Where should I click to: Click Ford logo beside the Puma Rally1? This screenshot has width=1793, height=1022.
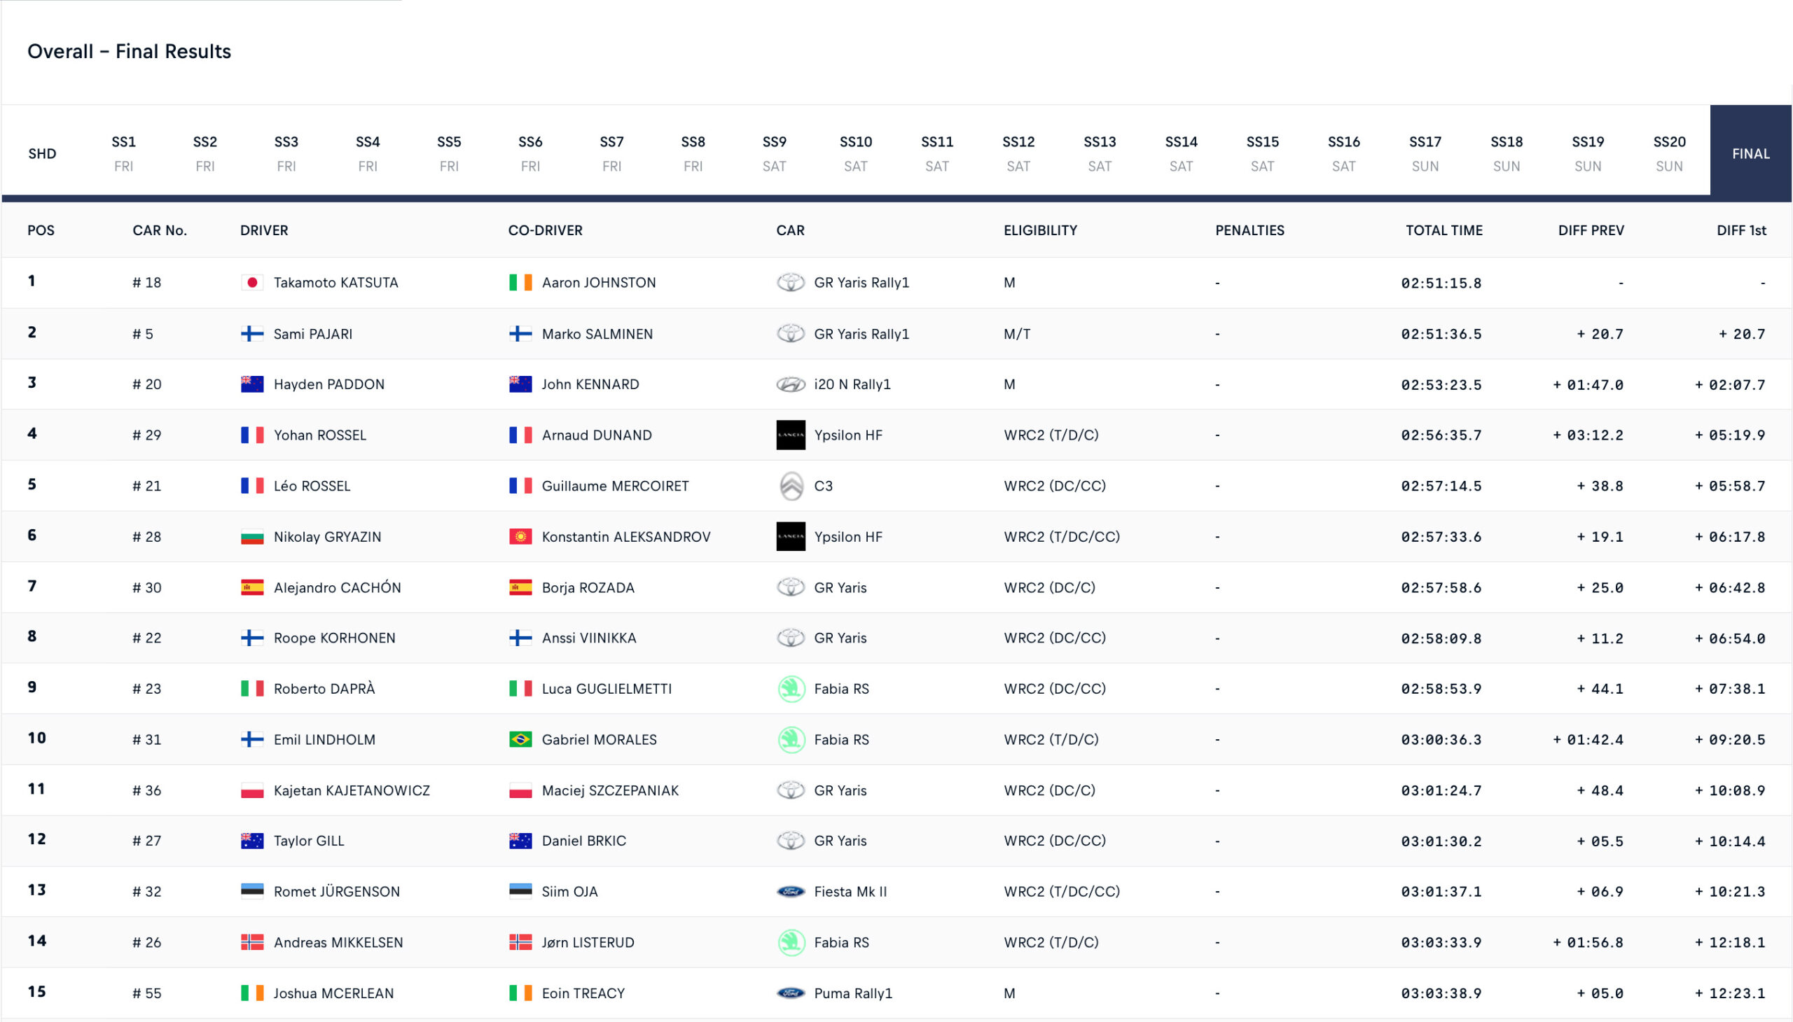[790, 993]
